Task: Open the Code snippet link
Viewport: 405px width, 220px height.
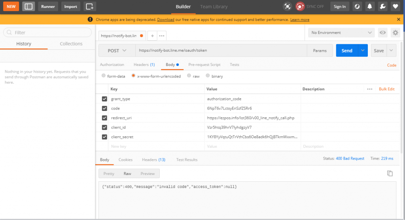Action: [x=392, y=65]
